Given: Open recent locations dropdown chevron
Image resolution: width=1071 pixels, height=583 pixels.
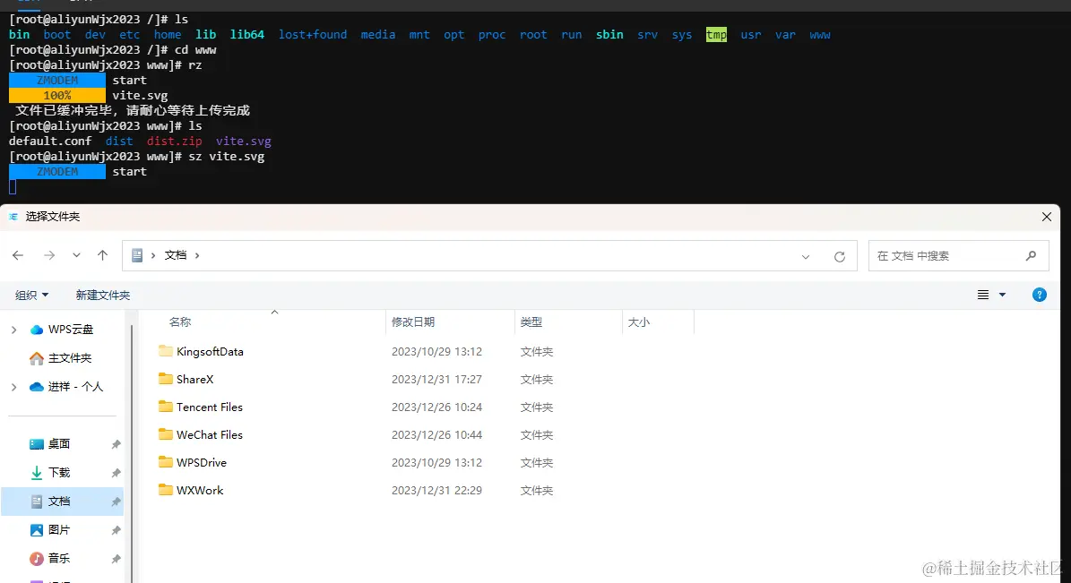Looking at the screenshot, I should 76,255.
